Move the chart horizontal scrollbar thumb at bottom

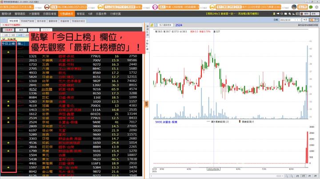coord(279,176)
